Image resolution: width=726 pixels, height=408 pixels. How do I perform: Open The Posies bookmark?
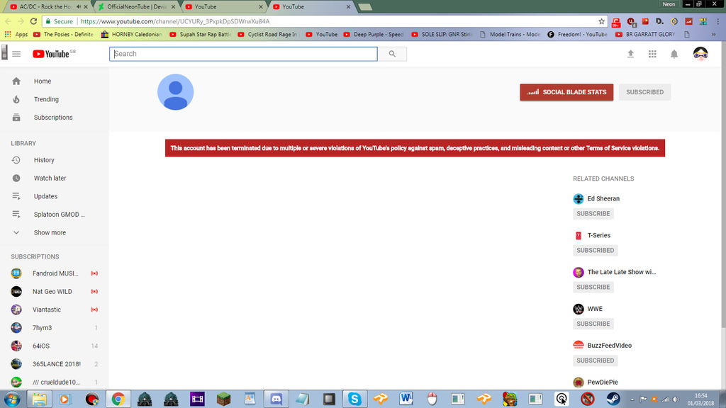point(63,34)
